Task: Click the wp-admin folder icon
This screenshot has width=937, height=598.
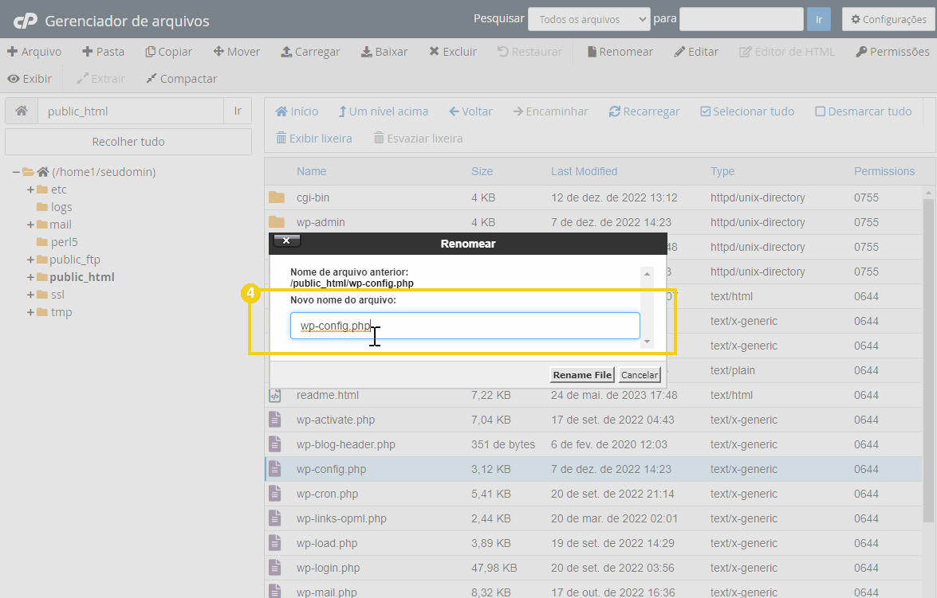Action: [276, 222]
